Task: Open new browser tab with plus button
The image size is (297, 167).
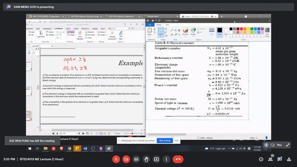Action: pos(222,17)
